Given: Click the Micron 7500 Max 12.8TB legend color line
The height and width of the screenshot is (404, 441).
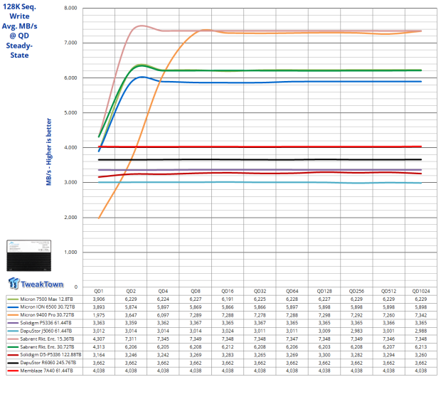Looking at the screenshot, I should tap(13, 299).
